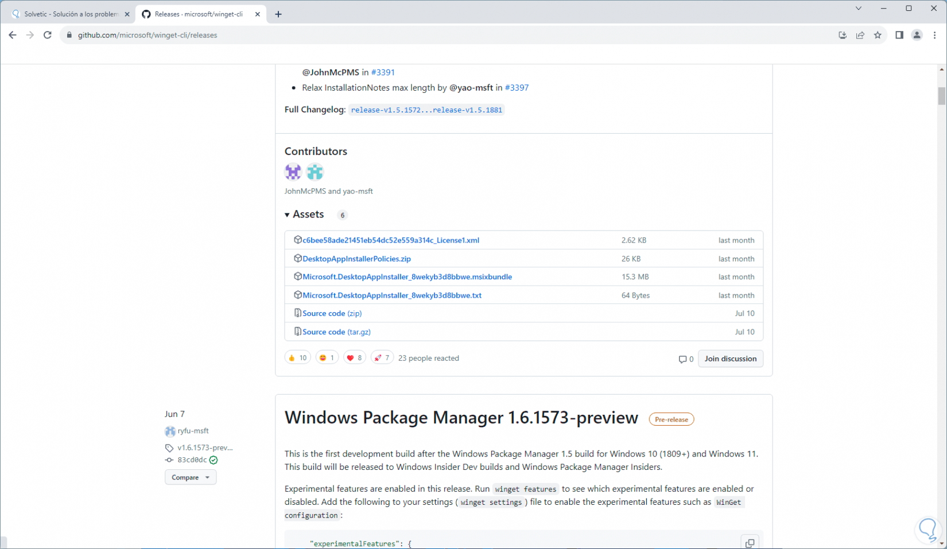This screenshot has height=549, width=947.
Task: Download the msixbundle installer file
Action: click(x=407, y=277)
